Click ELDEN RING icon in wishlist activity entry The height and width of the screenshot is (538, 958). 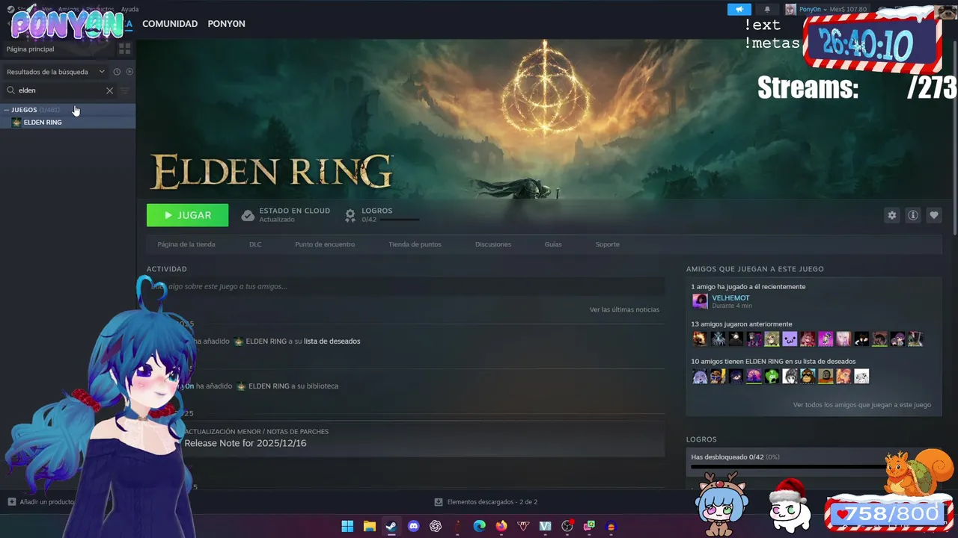tap(239, 341)
